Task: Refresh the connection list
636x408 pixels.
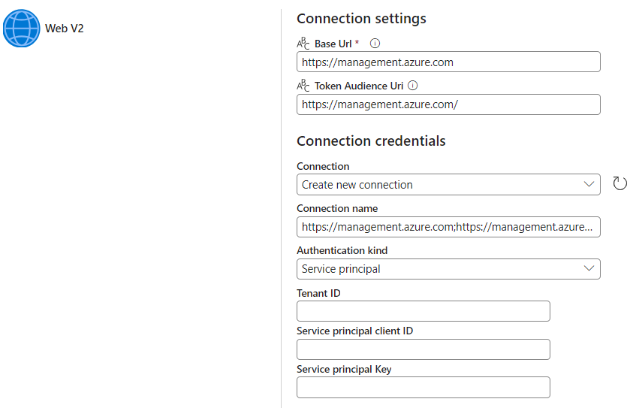Action: click(x=619, y=183)
